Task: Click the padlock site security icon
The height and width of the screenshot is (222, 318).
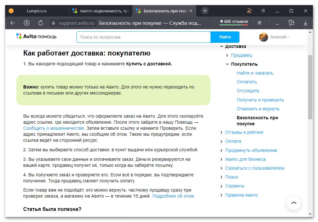Action: point(53,23)
